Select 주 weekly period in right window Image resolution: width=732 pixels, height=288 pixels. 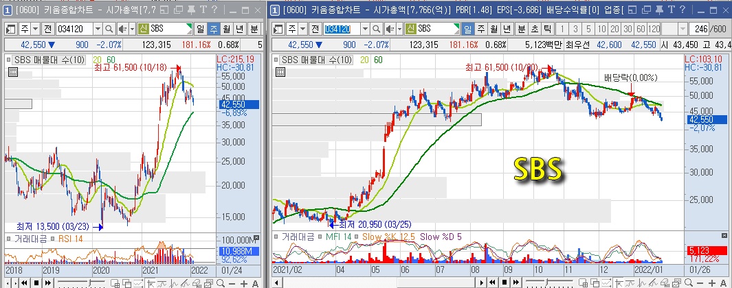pos(481,29)
